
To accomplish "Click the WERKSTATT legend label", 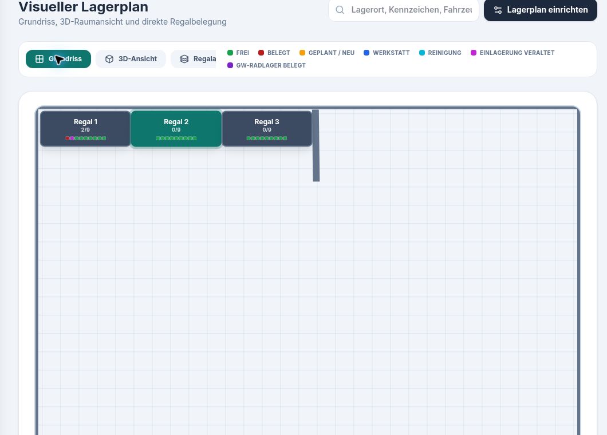I will click(391, 53).
